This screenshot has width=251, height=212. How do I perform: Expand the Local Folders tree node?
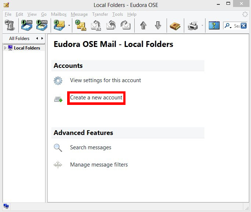coord(5,48)
